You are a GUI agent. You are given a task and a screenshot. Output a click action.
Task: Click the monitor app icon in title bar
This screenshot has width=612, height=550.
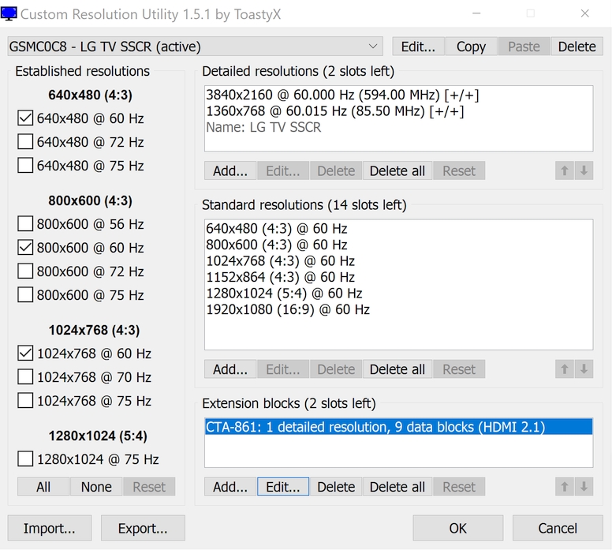(x=9, y=14)
